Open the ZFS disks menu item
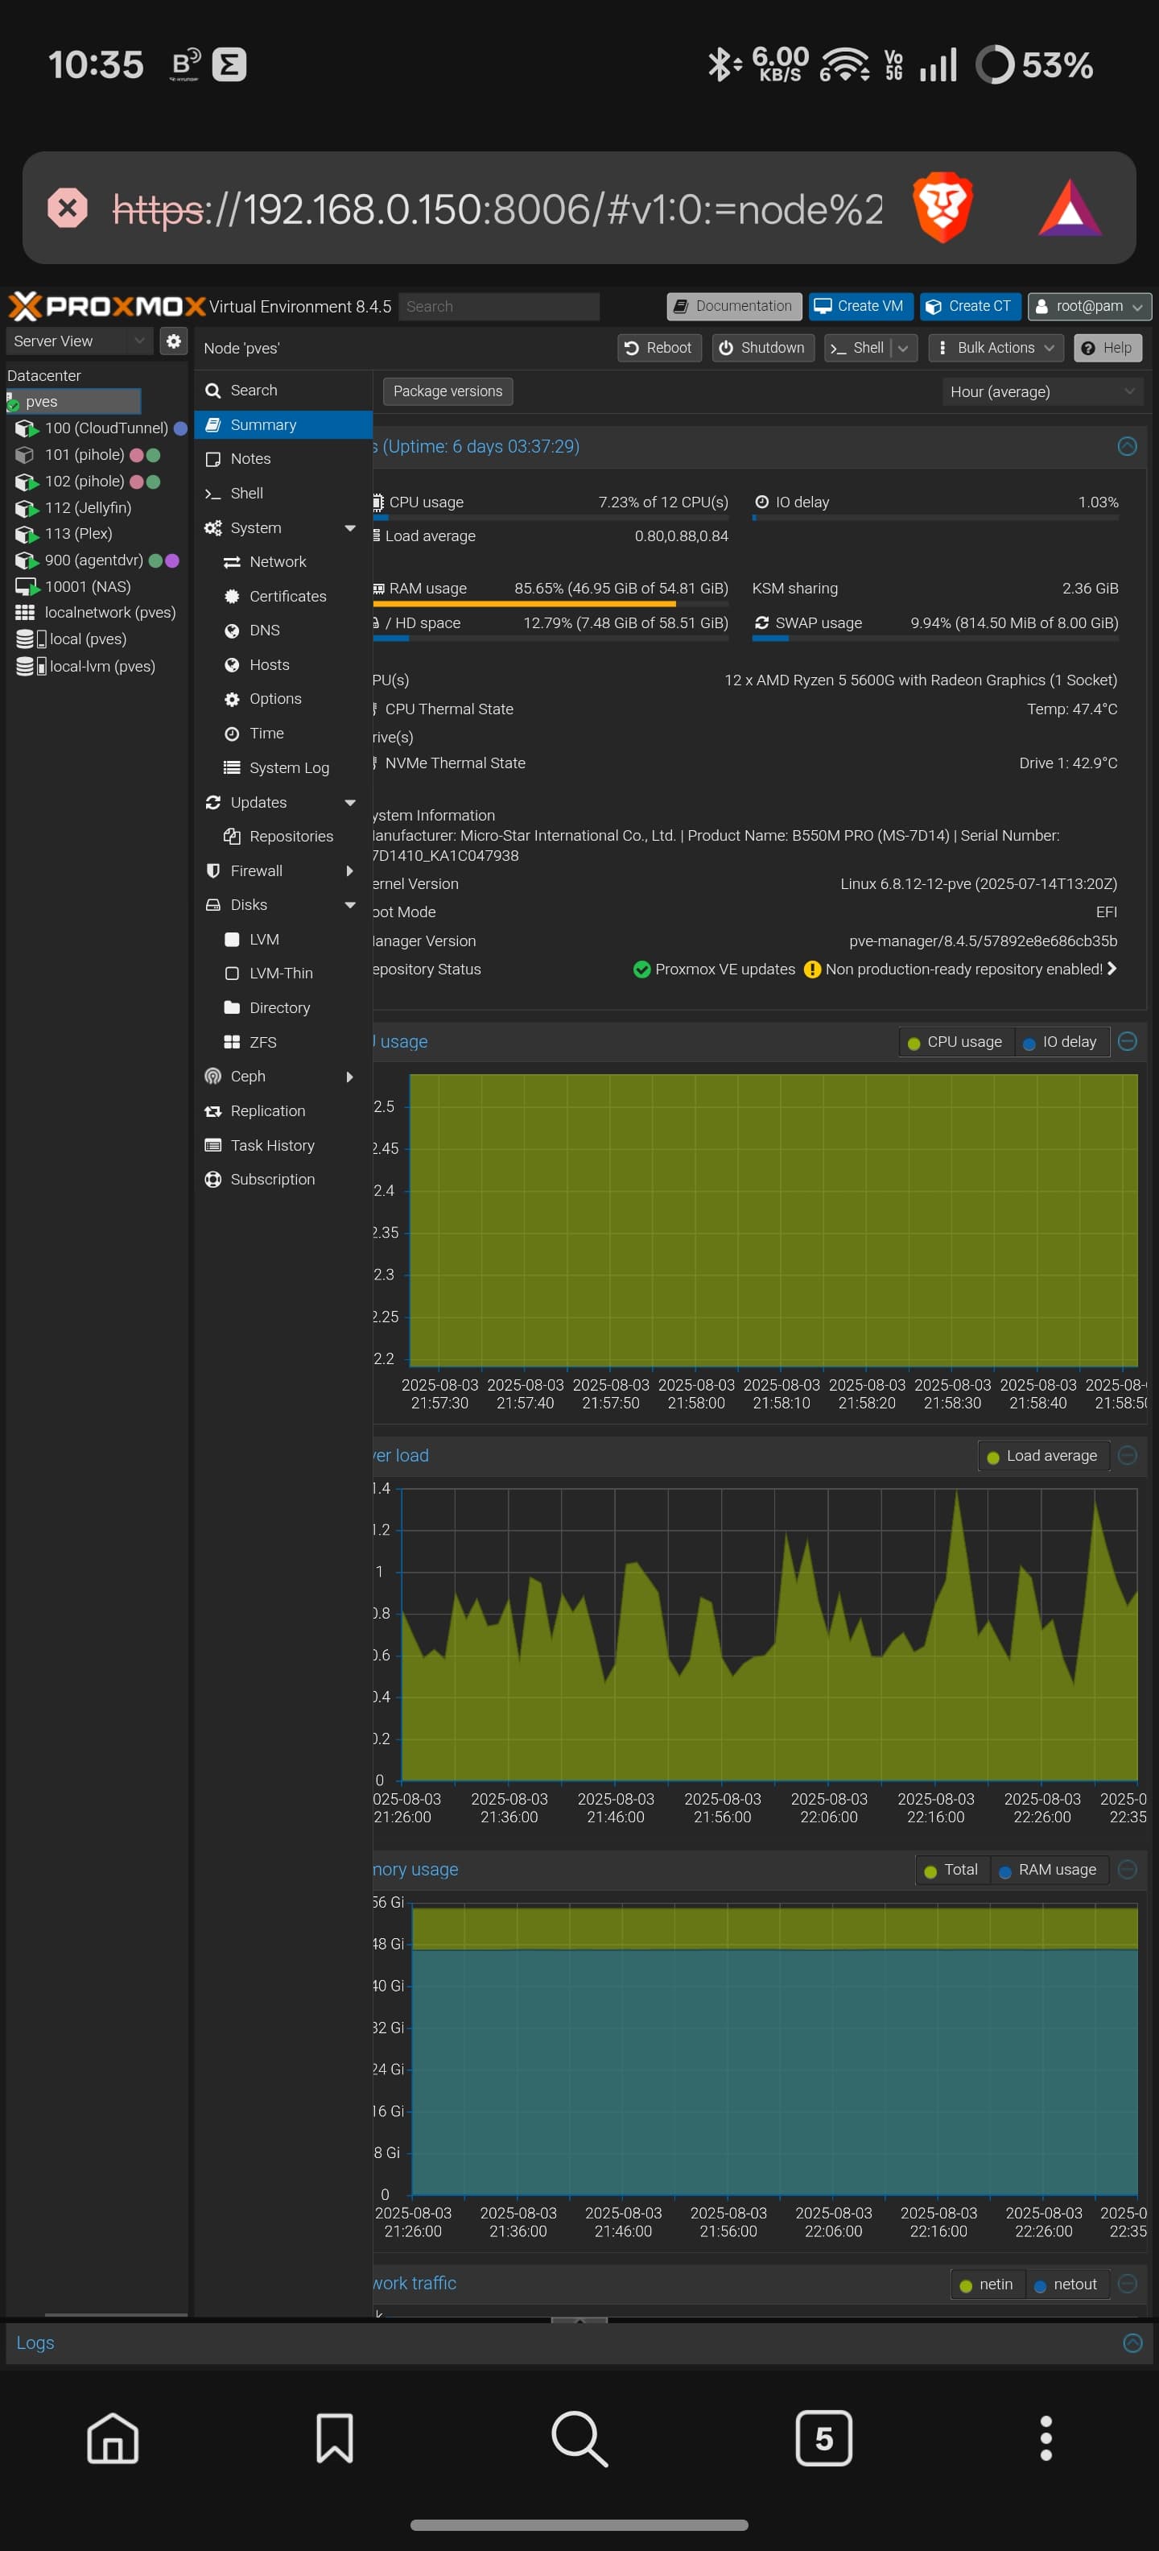 click(x=283, y=1042)
